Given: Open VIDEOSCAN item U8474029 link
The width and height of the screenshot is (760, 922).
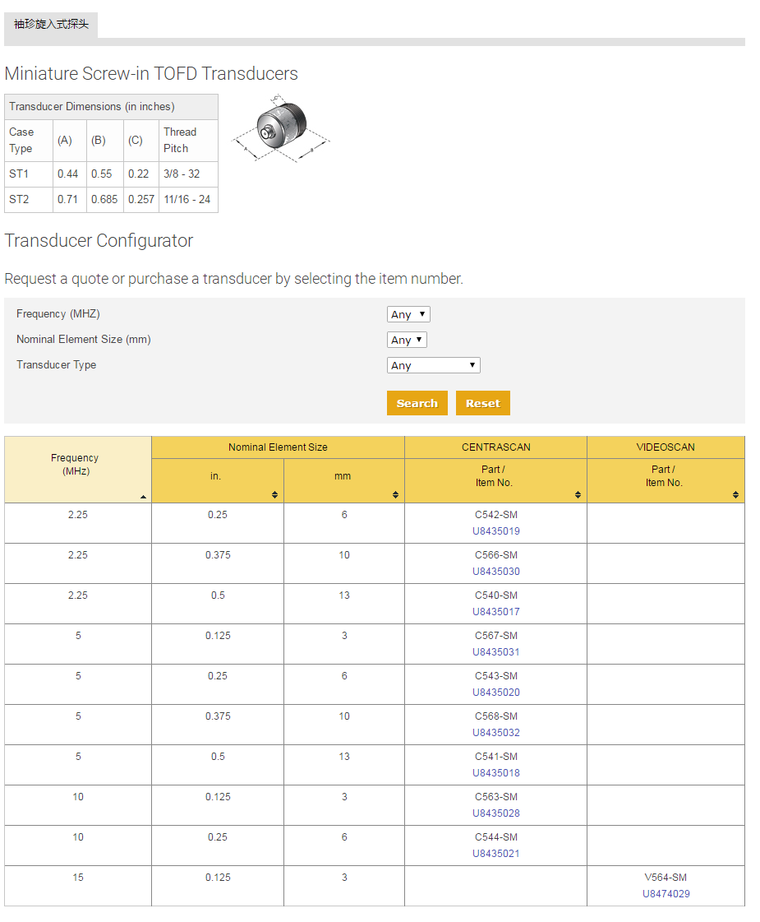Looking at the screenshot, I should [x=666, y=894].
